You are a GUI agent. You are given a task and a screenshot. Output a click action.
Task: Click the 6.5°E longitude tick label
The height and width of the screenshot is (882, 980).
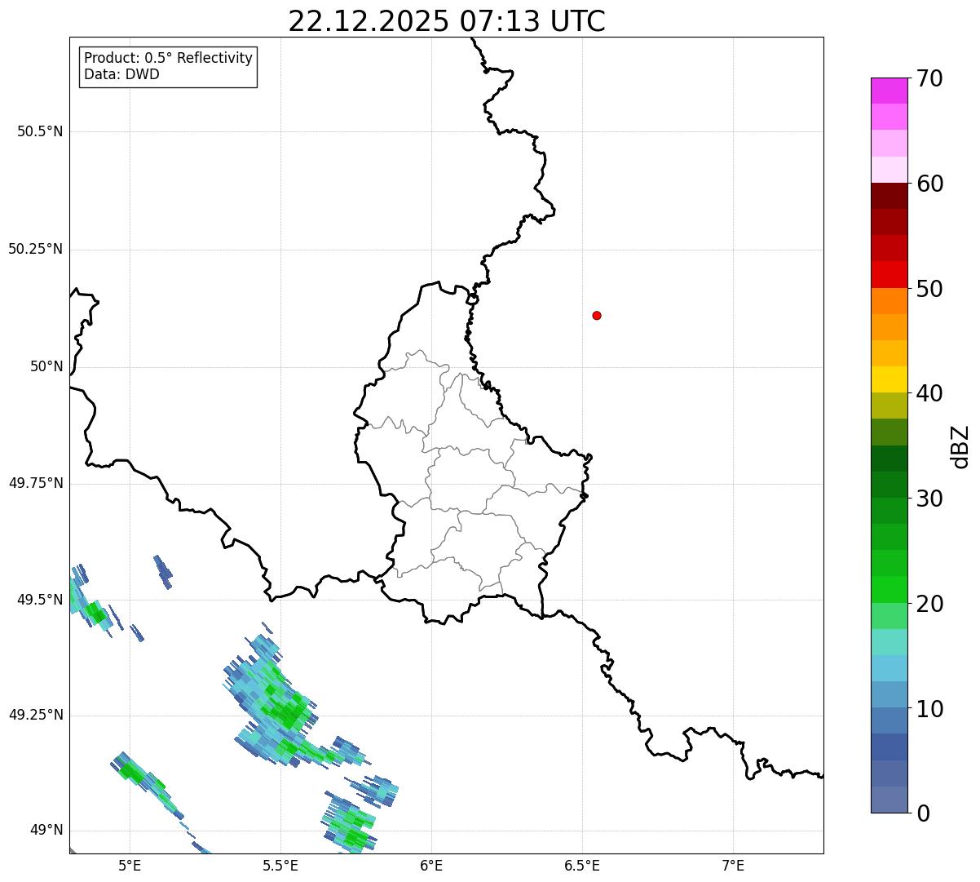(582, 865)
